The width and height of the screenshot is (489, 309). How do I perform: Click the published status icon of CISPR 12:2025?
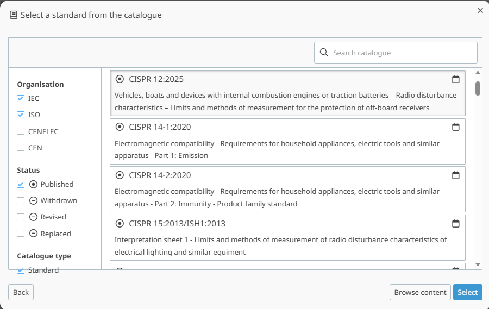(x=120, y=79)
